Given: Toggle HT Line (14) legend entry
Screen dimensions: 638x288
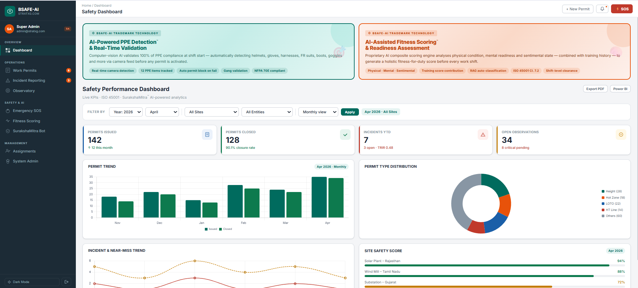Looking at the screenshot, I should coord(612,210).
